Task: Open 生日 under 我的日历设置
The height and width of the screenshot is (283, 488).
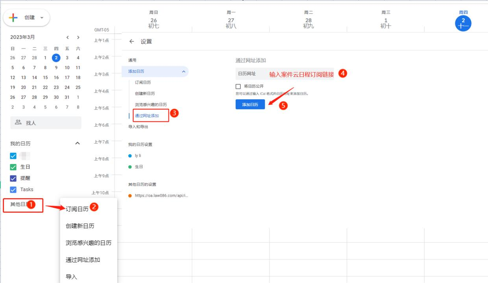Action: [x=139, y=167]
